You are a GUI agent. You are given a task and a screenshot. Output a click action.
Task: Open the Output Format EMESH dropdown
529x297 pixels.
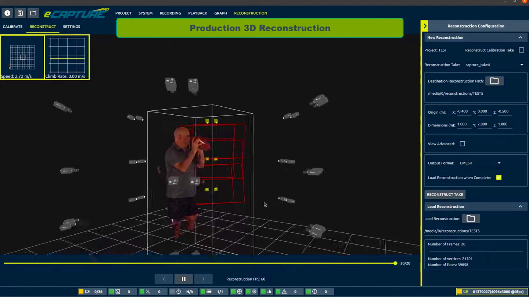click(x=499, y=163)
